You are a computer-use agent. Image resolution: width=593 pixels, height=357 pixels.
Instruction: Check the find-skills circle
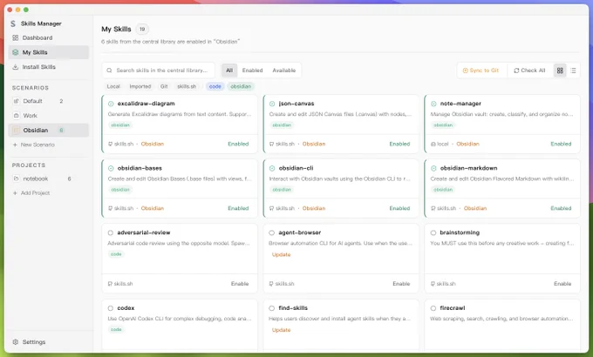271,308
